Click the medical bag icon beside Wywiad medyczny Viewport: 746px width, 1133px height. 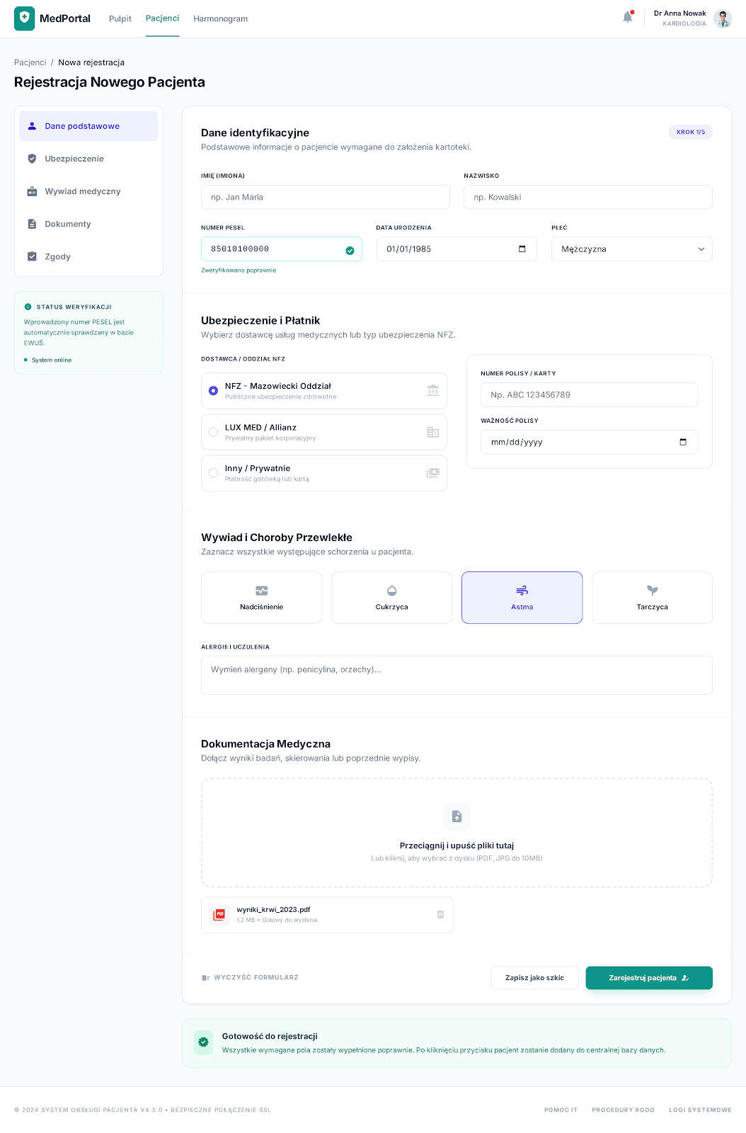(32, 191)
